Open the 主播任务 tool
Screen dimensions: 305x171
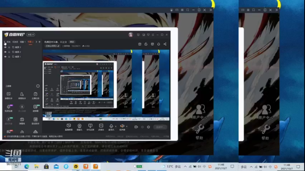[x=35, y=96]
